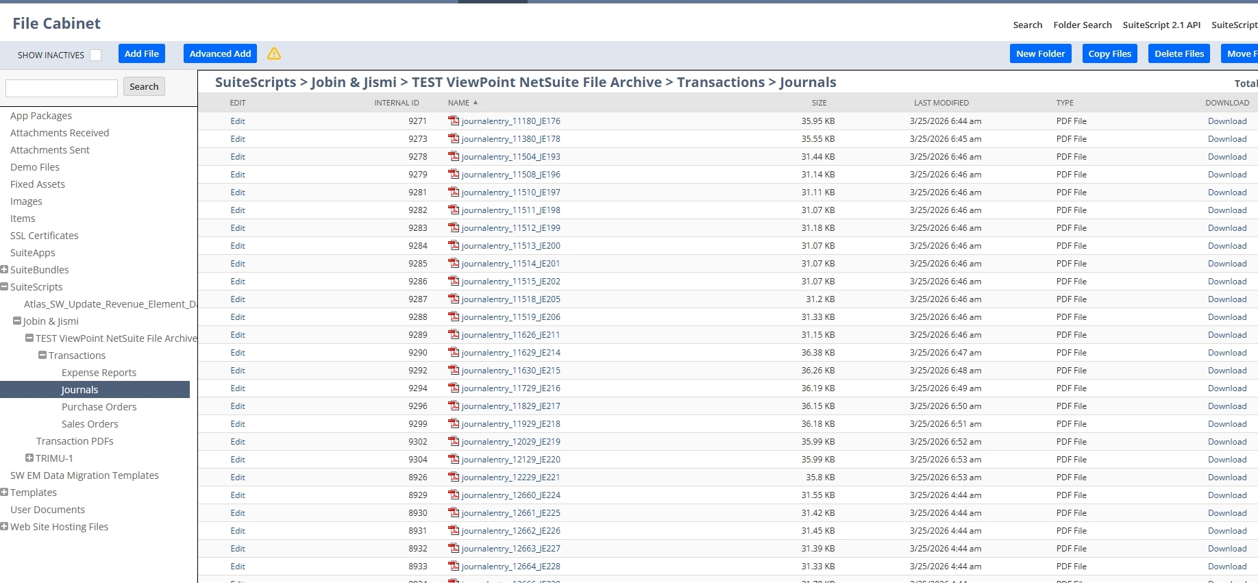1258x583 pixels.
Task: Open the Folder Search menu link
Action: coord(1082,25)
